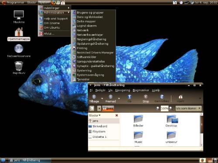Select Netværk in Administration menu
Image resolution: width=218 pixels, height=163 pixels.
click(93, 30)
